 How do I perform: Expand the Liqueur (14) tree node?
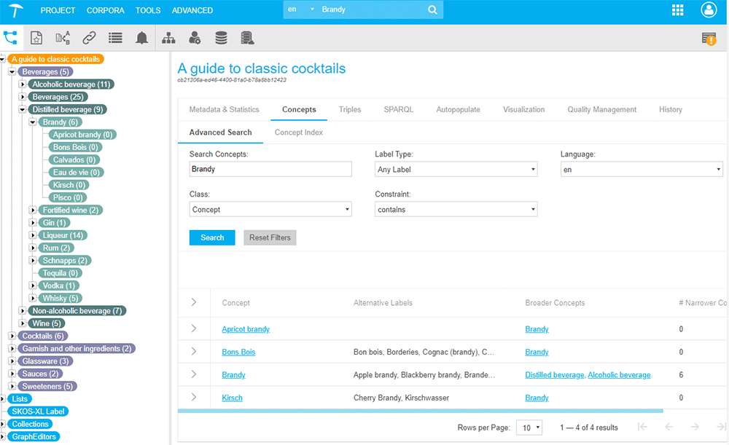33,235
